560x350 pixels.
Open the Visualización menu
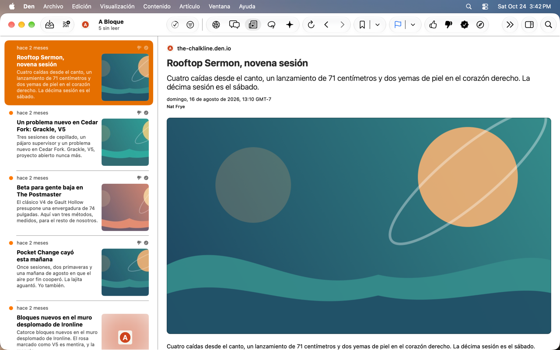(x=117, y=7)
